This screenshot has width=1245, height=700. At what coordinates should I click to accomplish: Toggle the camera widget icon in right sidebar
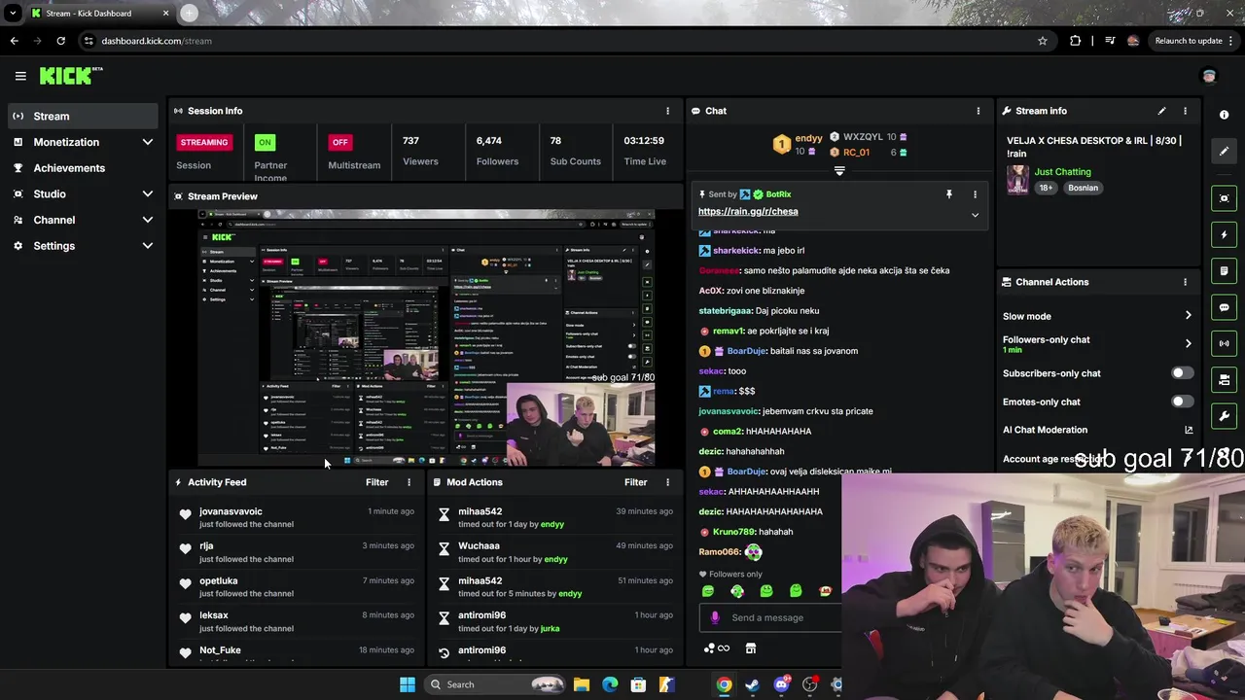1225,379
